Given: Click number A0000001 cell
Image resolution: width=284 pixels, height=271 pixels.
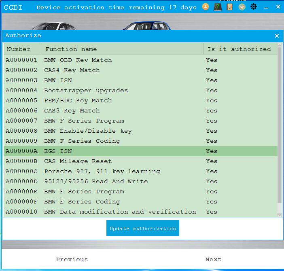Looking at the screenshot, I should [x=21, y=60].
